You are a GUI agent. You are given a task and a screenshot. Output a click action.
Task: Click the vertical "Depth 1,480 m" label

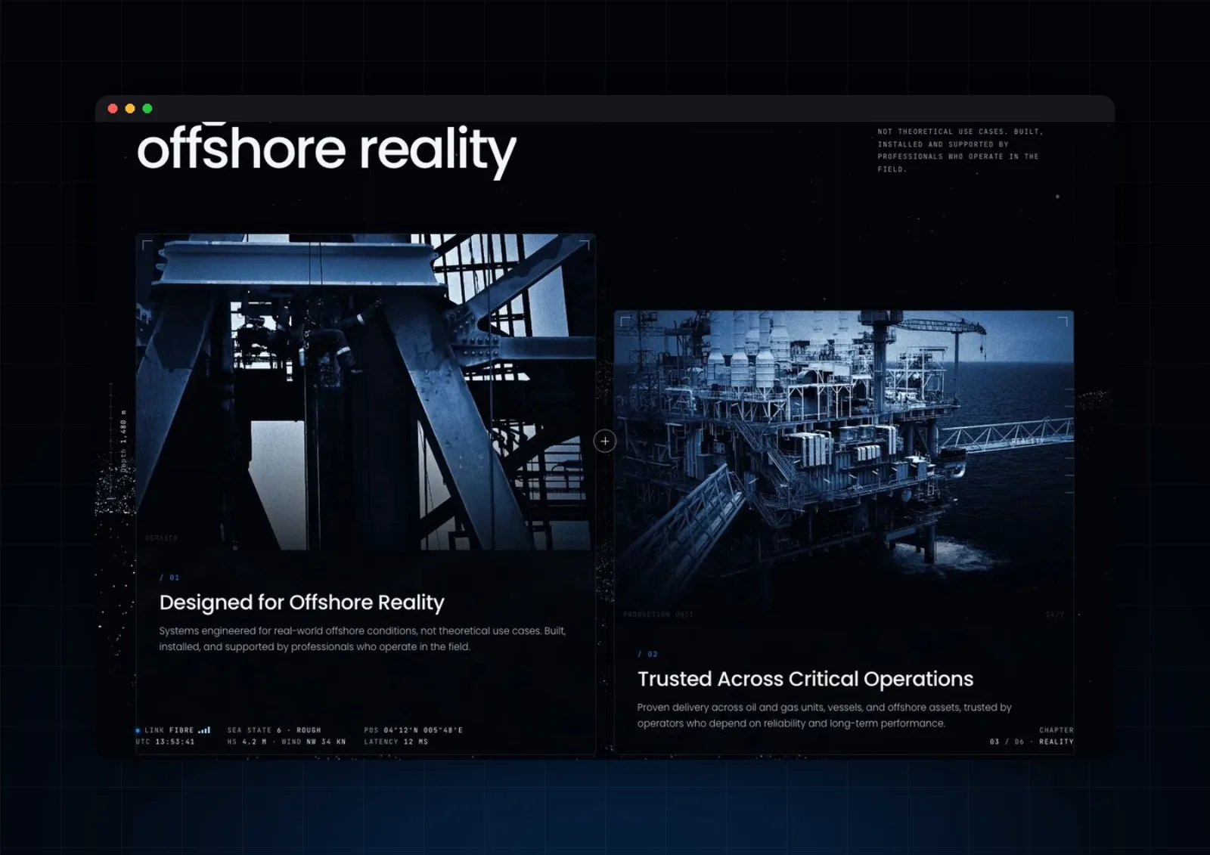123,441
